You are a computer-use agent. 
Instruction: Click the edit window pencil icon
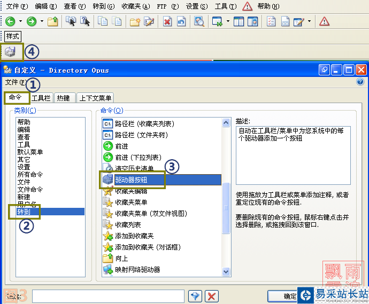[x=299, y=21]
